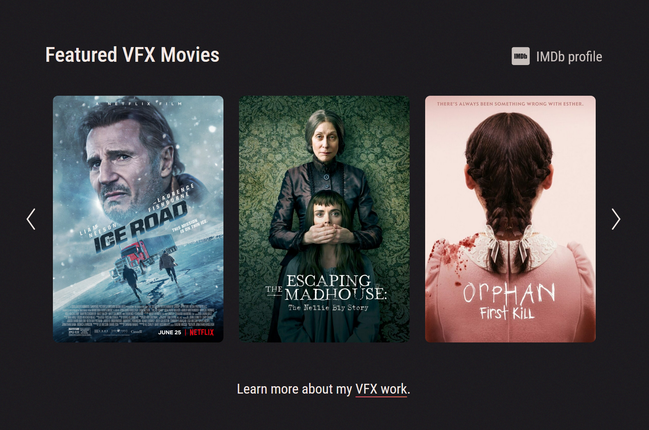Click the PG-13 rating badge on Ice Road poster
The image size is (649, 430).
74,332
